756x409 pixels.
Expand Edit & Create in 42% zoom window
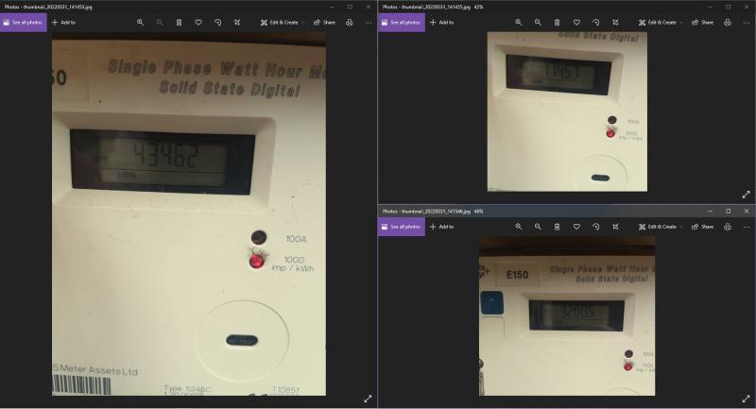pyautogui.click(x=661, y=23)
